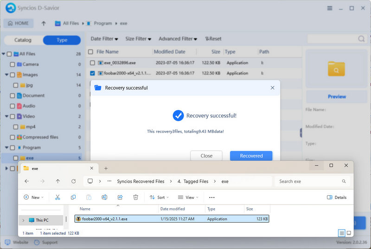Check the All Files checkbox in tree
The height and width of the screenshot is (249, 371).
tap(9, 54)
